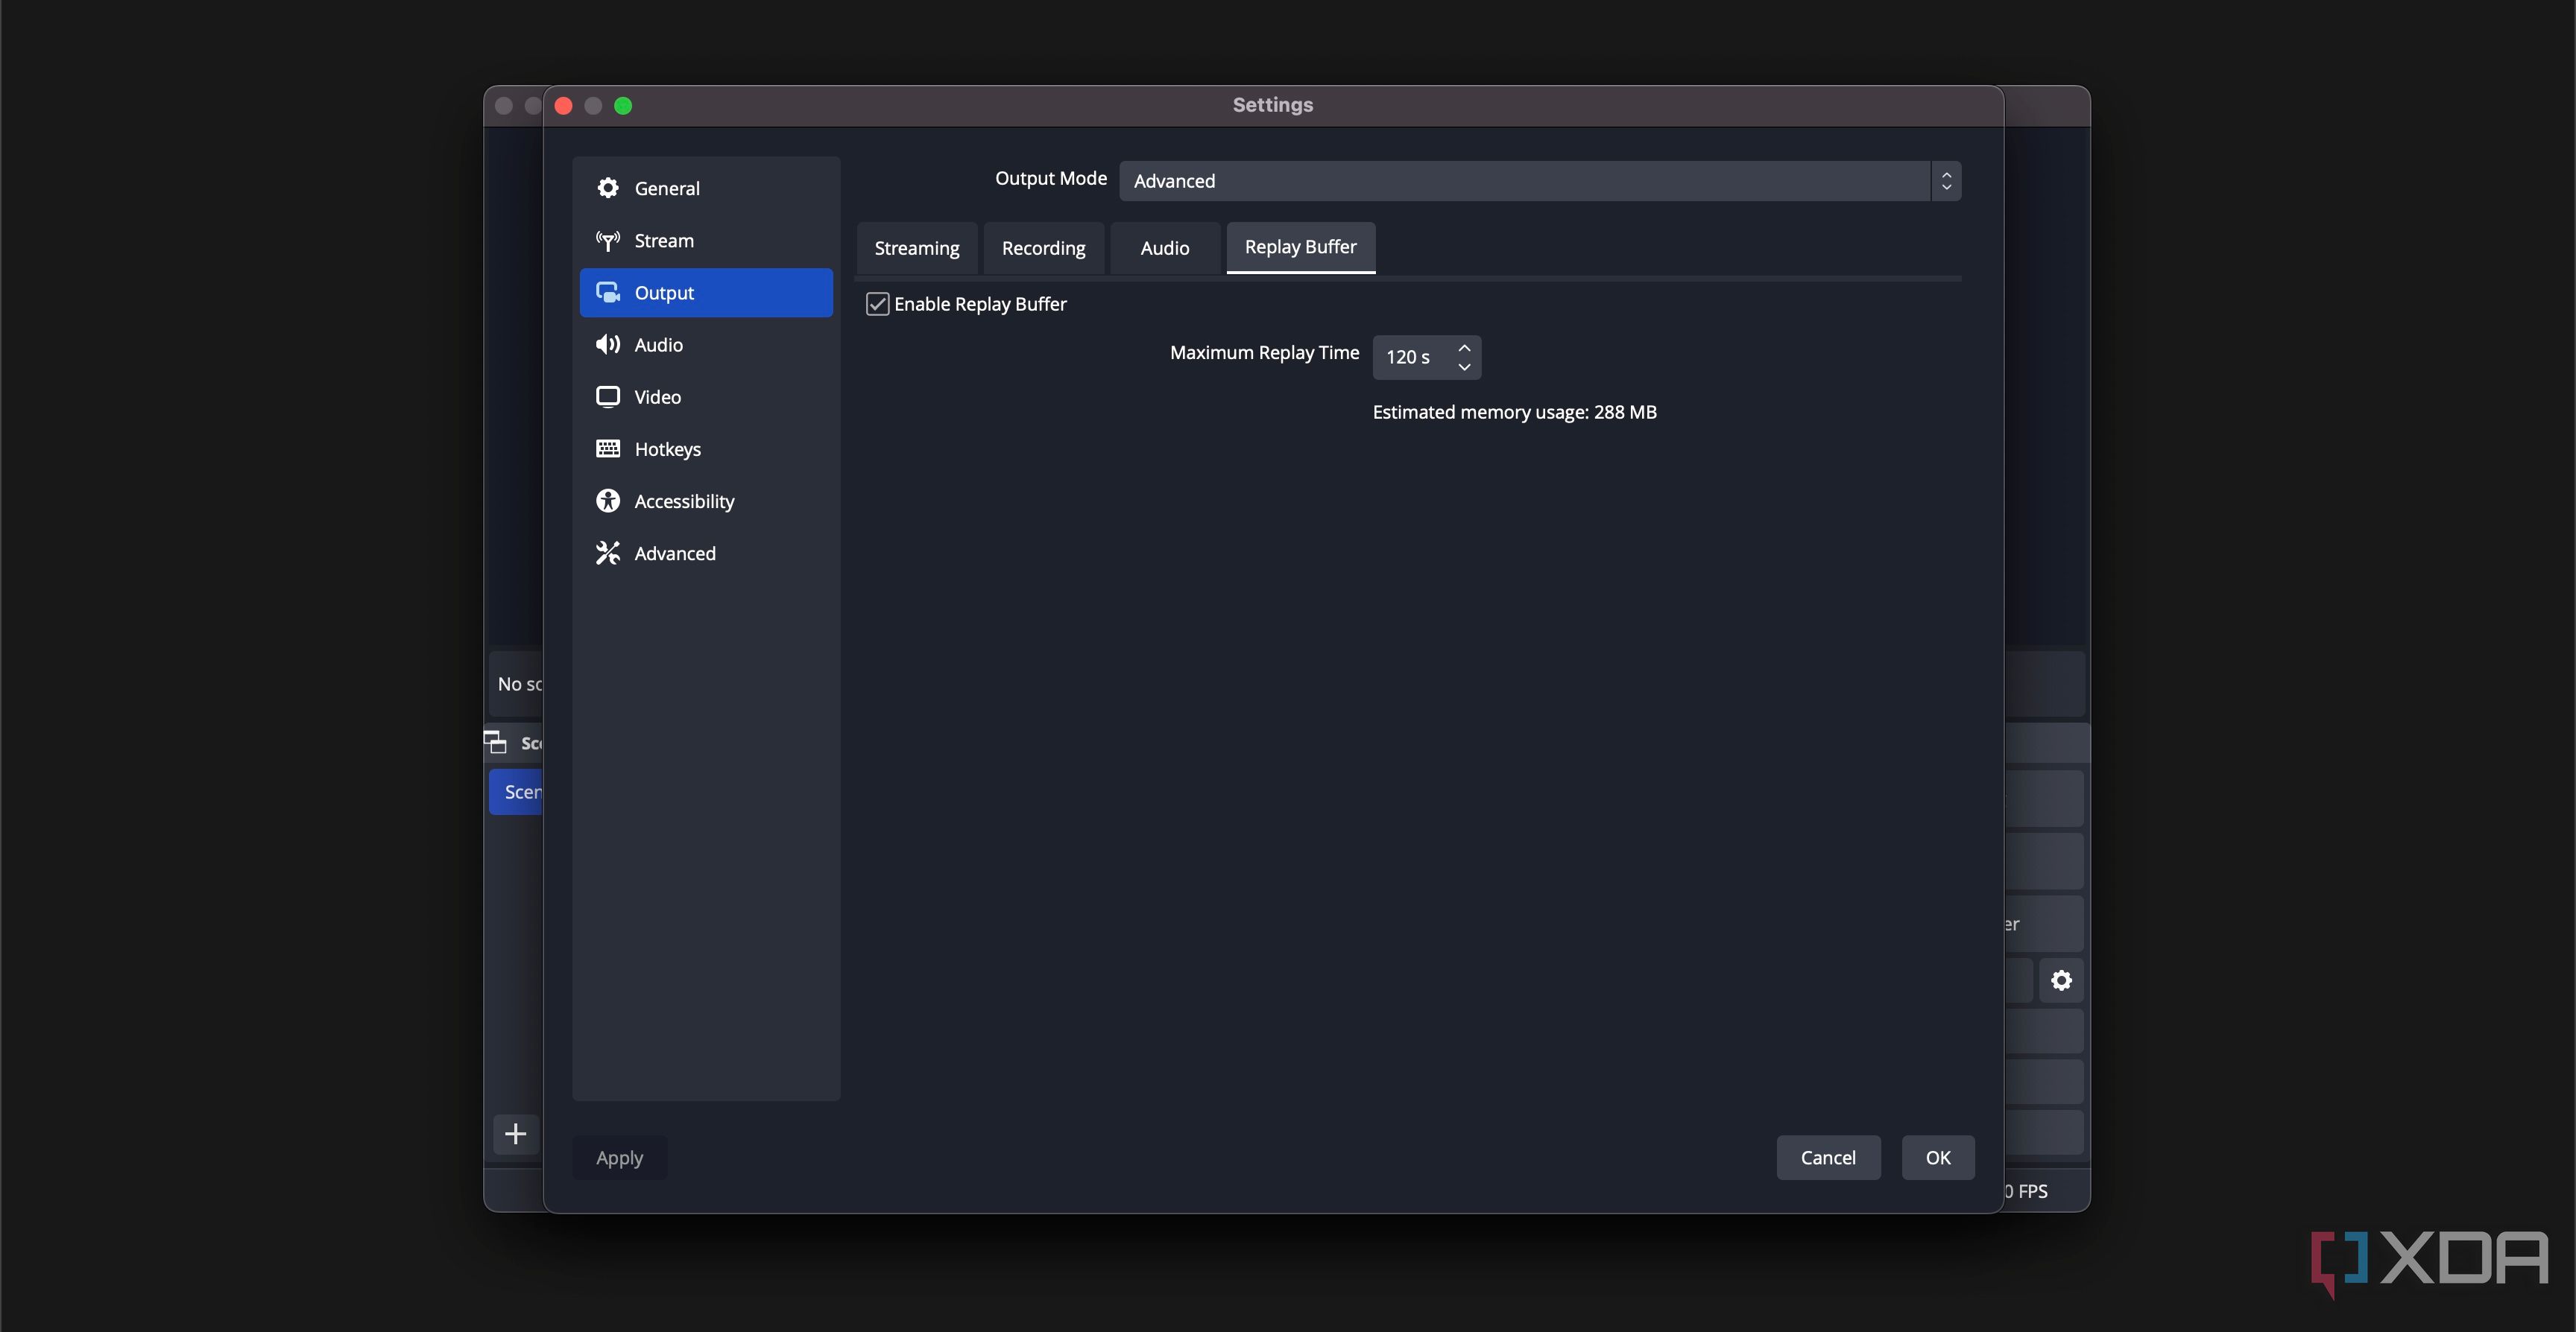The width and height of the screenshot is (2576, 1332).
Task: Switch to the Streaming tab
Action: click(916, 248)
